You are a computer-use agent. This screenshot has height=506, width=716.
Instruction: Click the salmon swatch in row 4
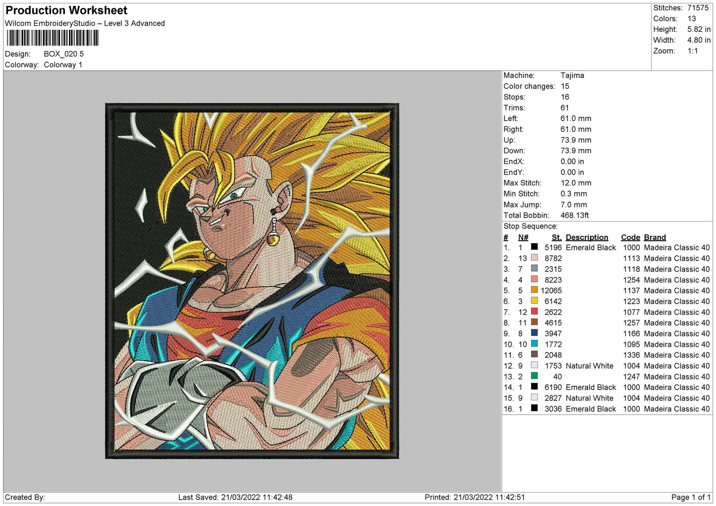pyautogui.click(x=534, y=280)
